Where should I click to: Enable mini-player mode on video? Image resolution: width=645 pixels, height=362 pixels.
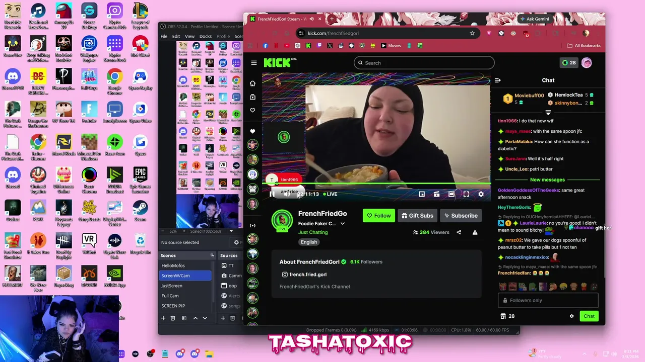(x=422, y=194)
